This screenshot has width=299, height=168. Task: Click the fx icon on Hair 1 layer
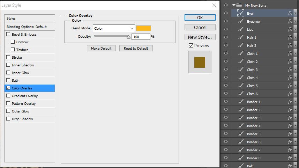tap(290, 38)
